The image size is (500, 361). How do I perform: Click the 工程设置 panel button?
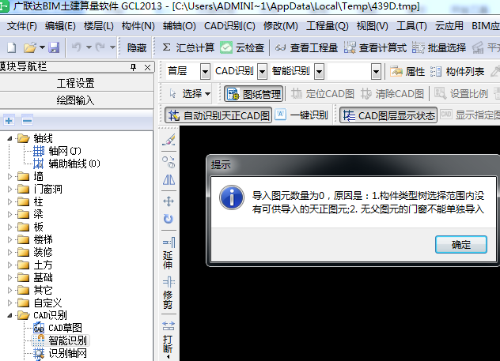tap(76, 83)
